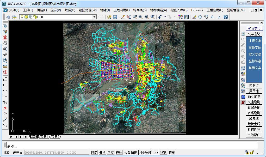Click the blue info icon in right panel
The width and height of the screenshot is (266, 157).
point(243,97)
